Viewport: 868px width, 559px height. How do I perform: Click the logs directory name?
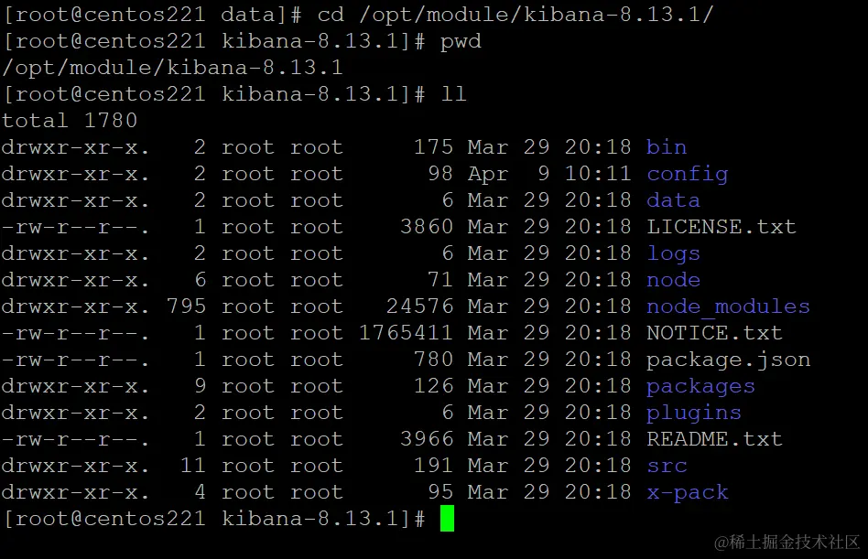pos(673,253)
